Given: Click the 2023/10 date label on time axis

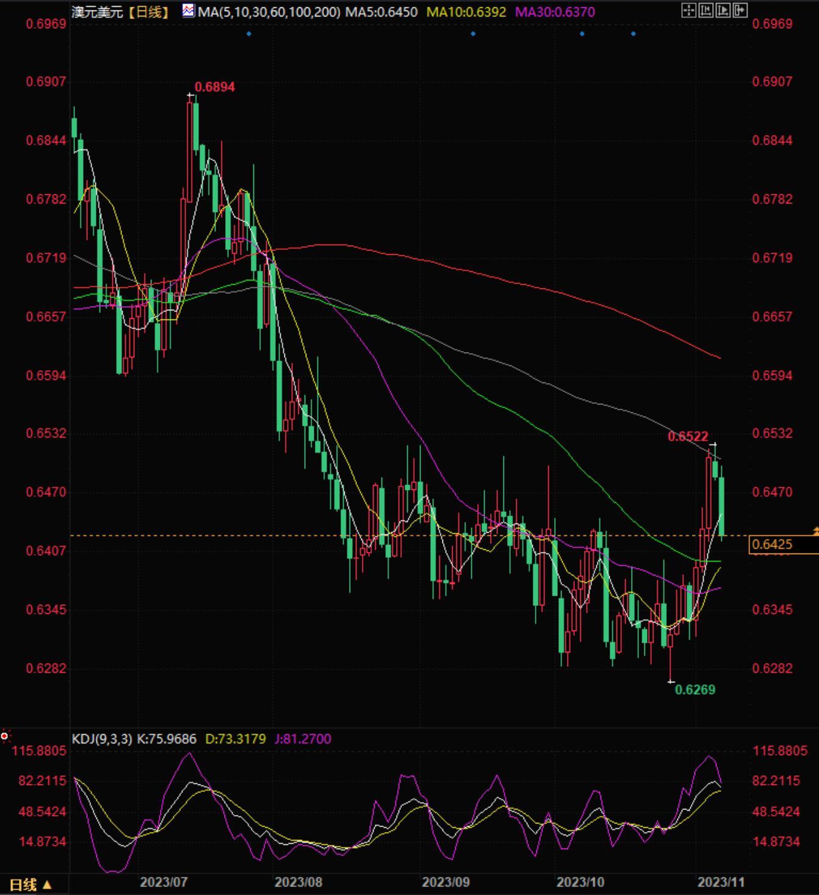Looking at the screenshot, I should (580, 882).
